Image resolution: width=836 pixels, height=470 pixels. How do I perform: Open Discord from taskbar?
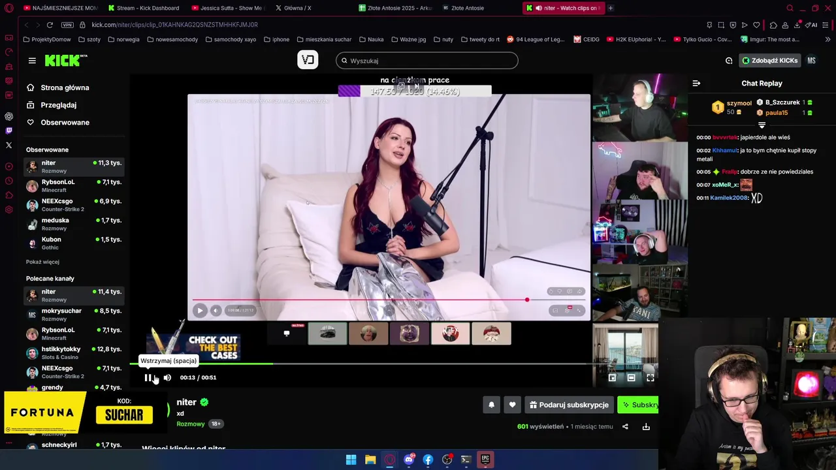409,460
